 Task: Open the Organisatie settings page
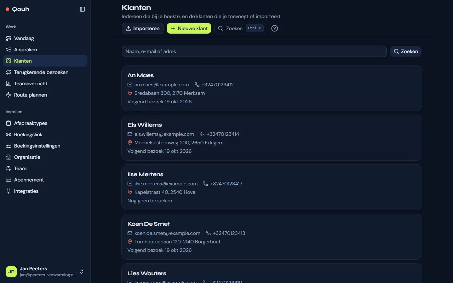click(45, 157)
